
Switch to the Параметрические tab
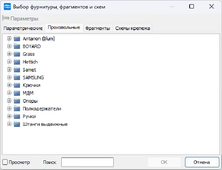23,28
